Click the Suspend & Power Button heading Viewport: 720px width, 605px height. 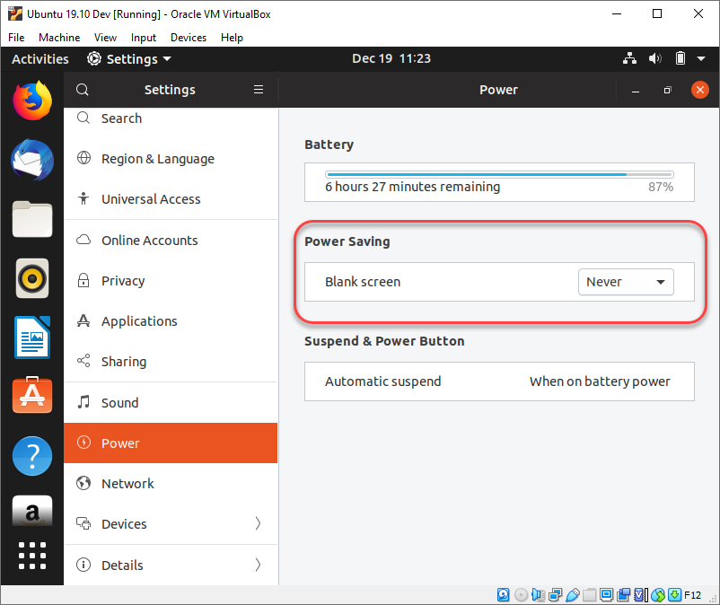384,341
